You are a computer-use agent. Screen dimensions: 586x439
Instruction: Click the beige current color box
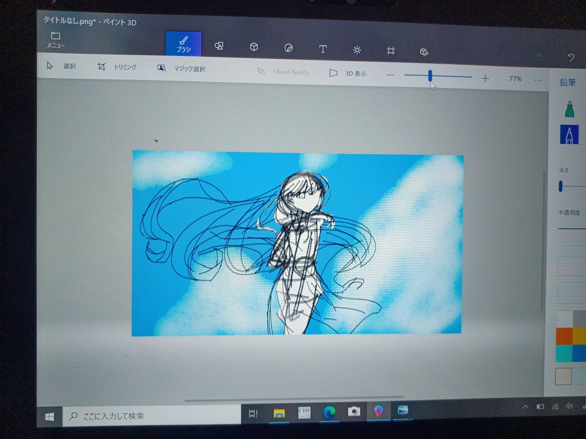pos(564,377)
